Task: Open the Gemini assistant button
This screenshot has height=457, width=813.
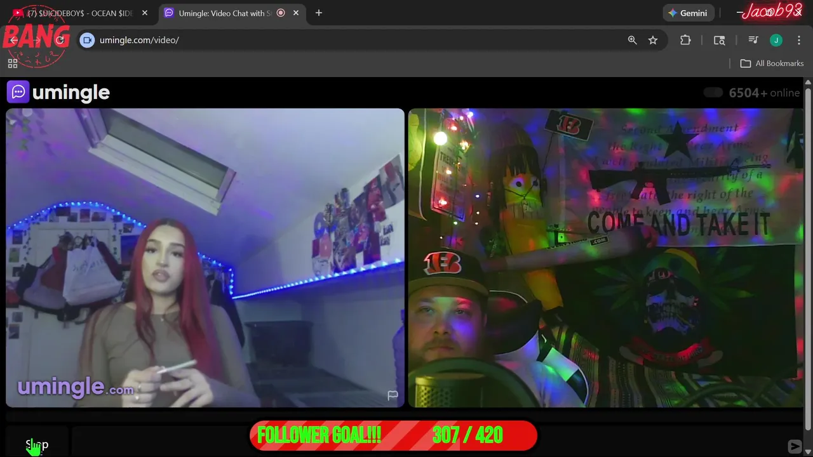Action: click(688, 13)
